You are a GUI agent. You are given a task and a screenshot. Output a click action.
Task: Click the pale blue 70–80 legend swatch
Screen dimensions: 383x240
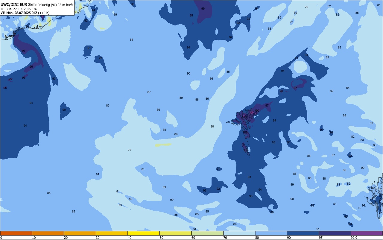coord(239,233)
